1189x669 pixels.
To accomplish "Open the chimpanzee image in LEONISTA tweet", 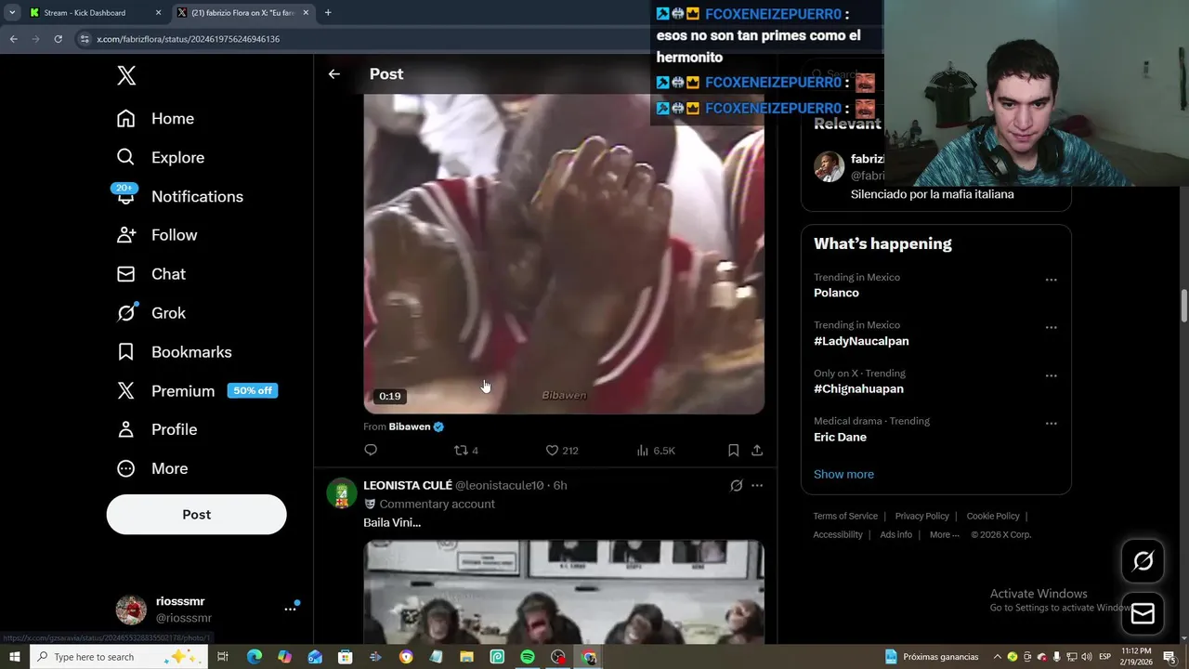I will (x=564, y=592).
